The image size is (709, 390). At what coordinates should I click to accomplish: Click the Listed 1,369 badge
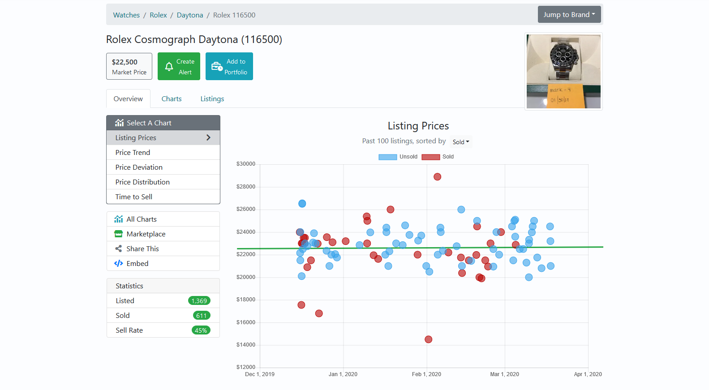coord(199,301)
